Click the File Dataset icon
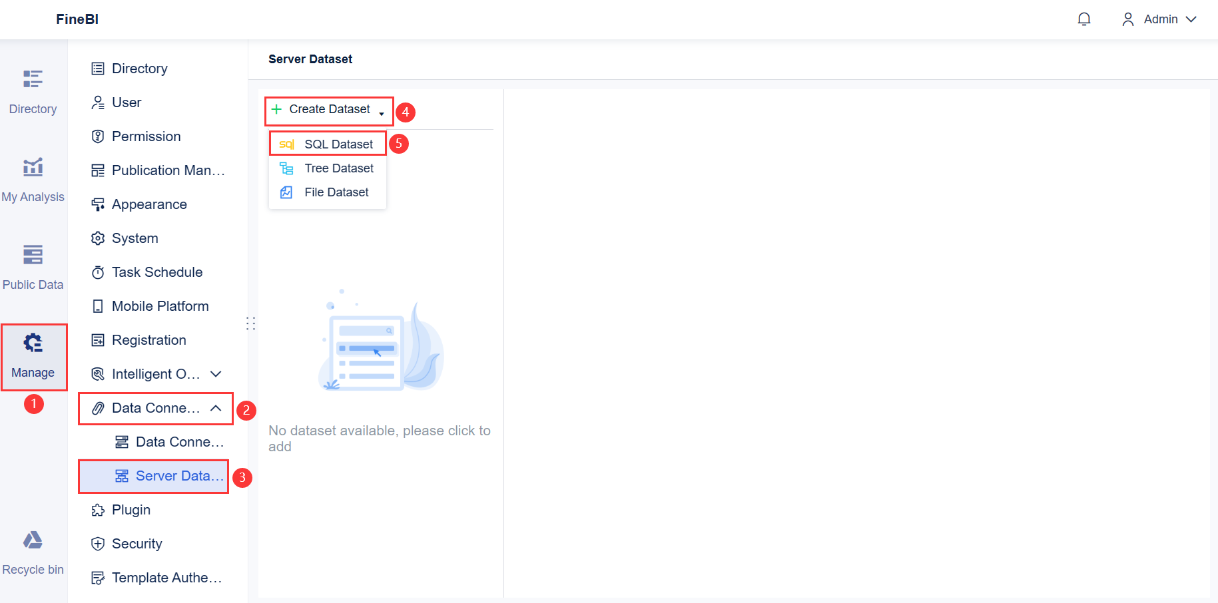This screenshot has width=1218, height=603. [x=286, y=192]
